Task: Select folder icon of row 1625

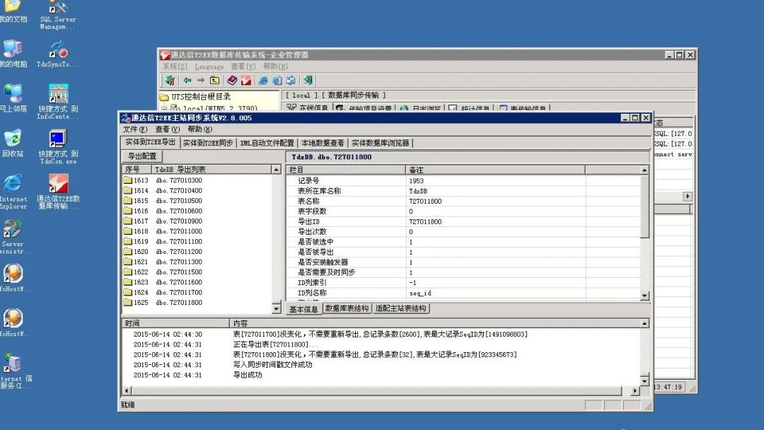Action: pos(127,303)
